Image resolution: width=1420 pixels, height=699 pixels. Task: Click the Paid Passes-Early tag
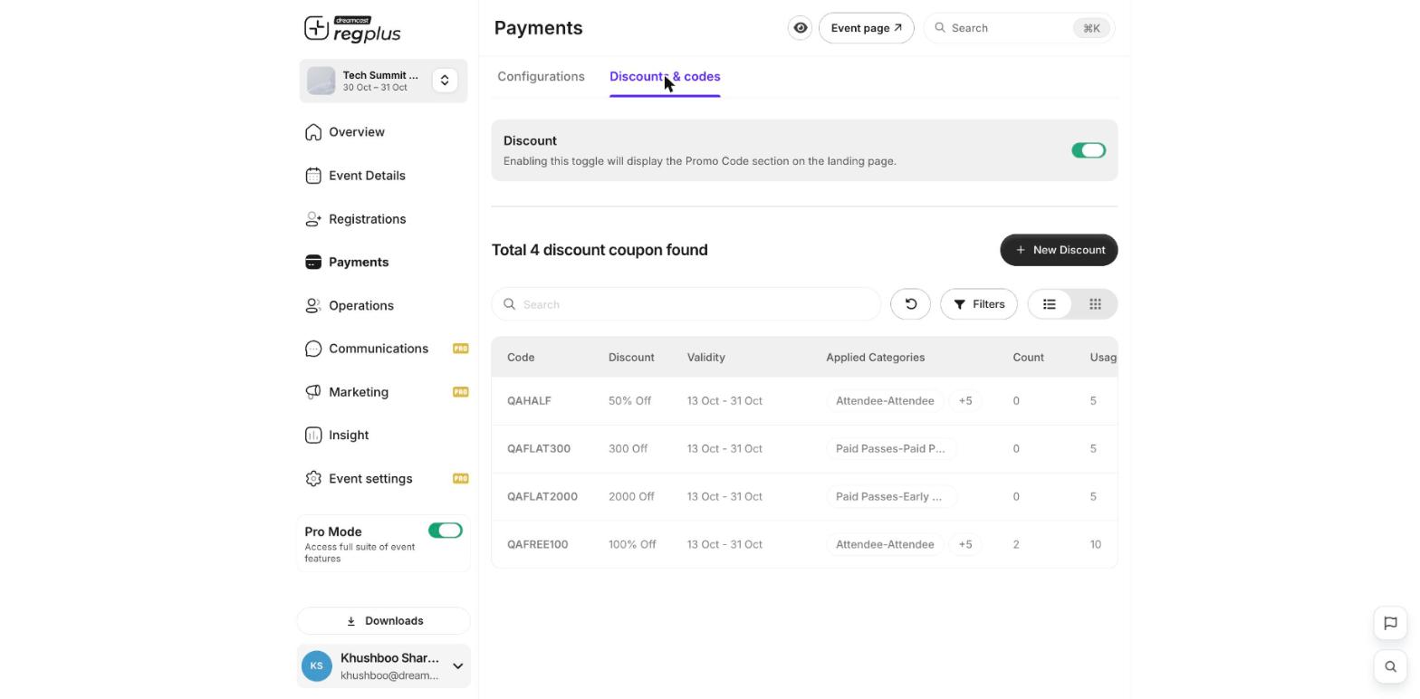click(x=891, y=497)
